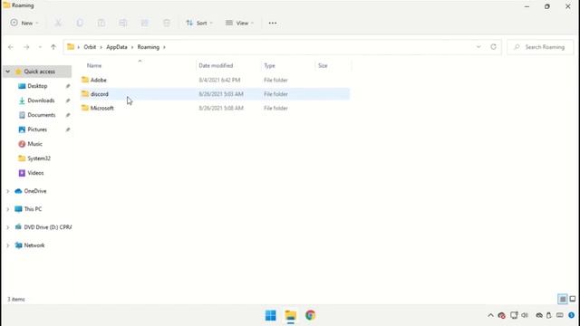Open Music in navigation pane
This screenshot has width=580, height=326.
(x=34, y=144)
